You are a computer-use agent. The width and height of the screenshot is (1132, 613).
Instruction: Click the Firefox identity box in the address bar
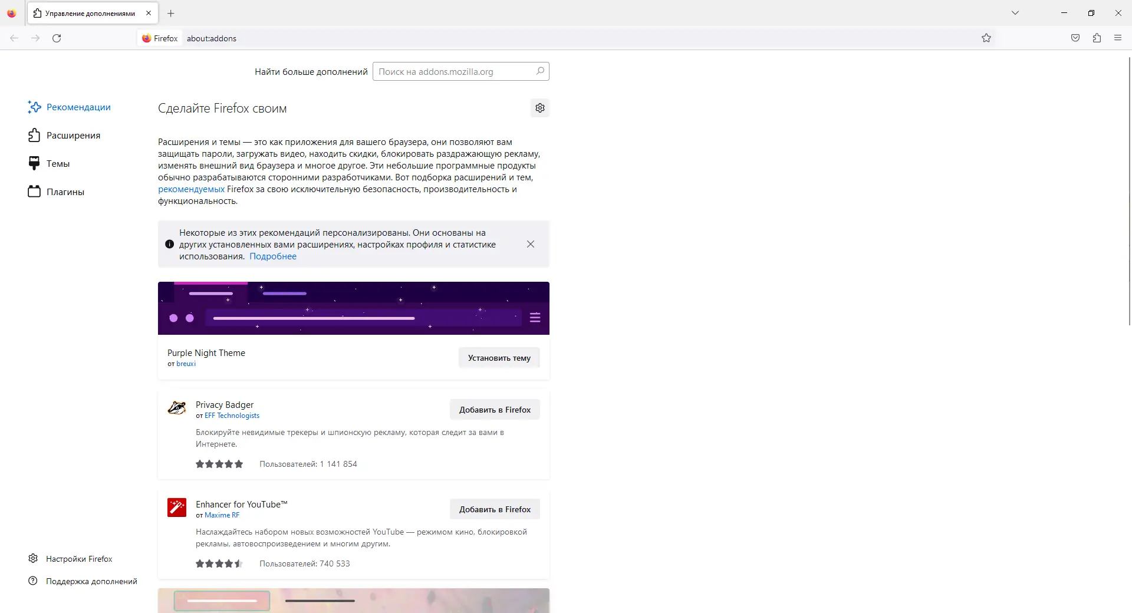pos(160,38)
